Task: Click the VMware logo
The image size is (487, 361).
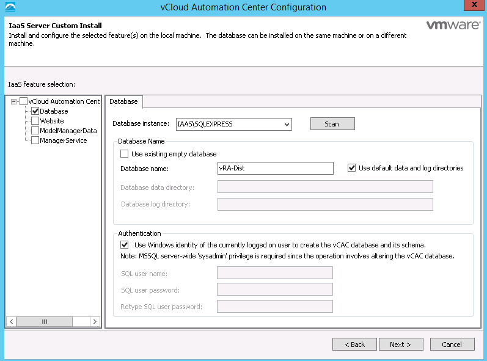Action: tap(452, 26)
